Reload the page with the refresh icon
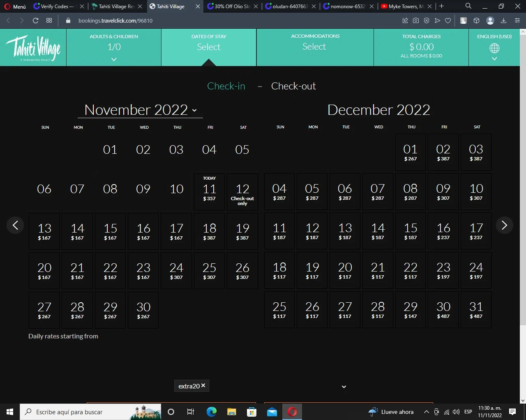Image resolution: width=526 pixels, height=420 pixels. coord(36,21)
